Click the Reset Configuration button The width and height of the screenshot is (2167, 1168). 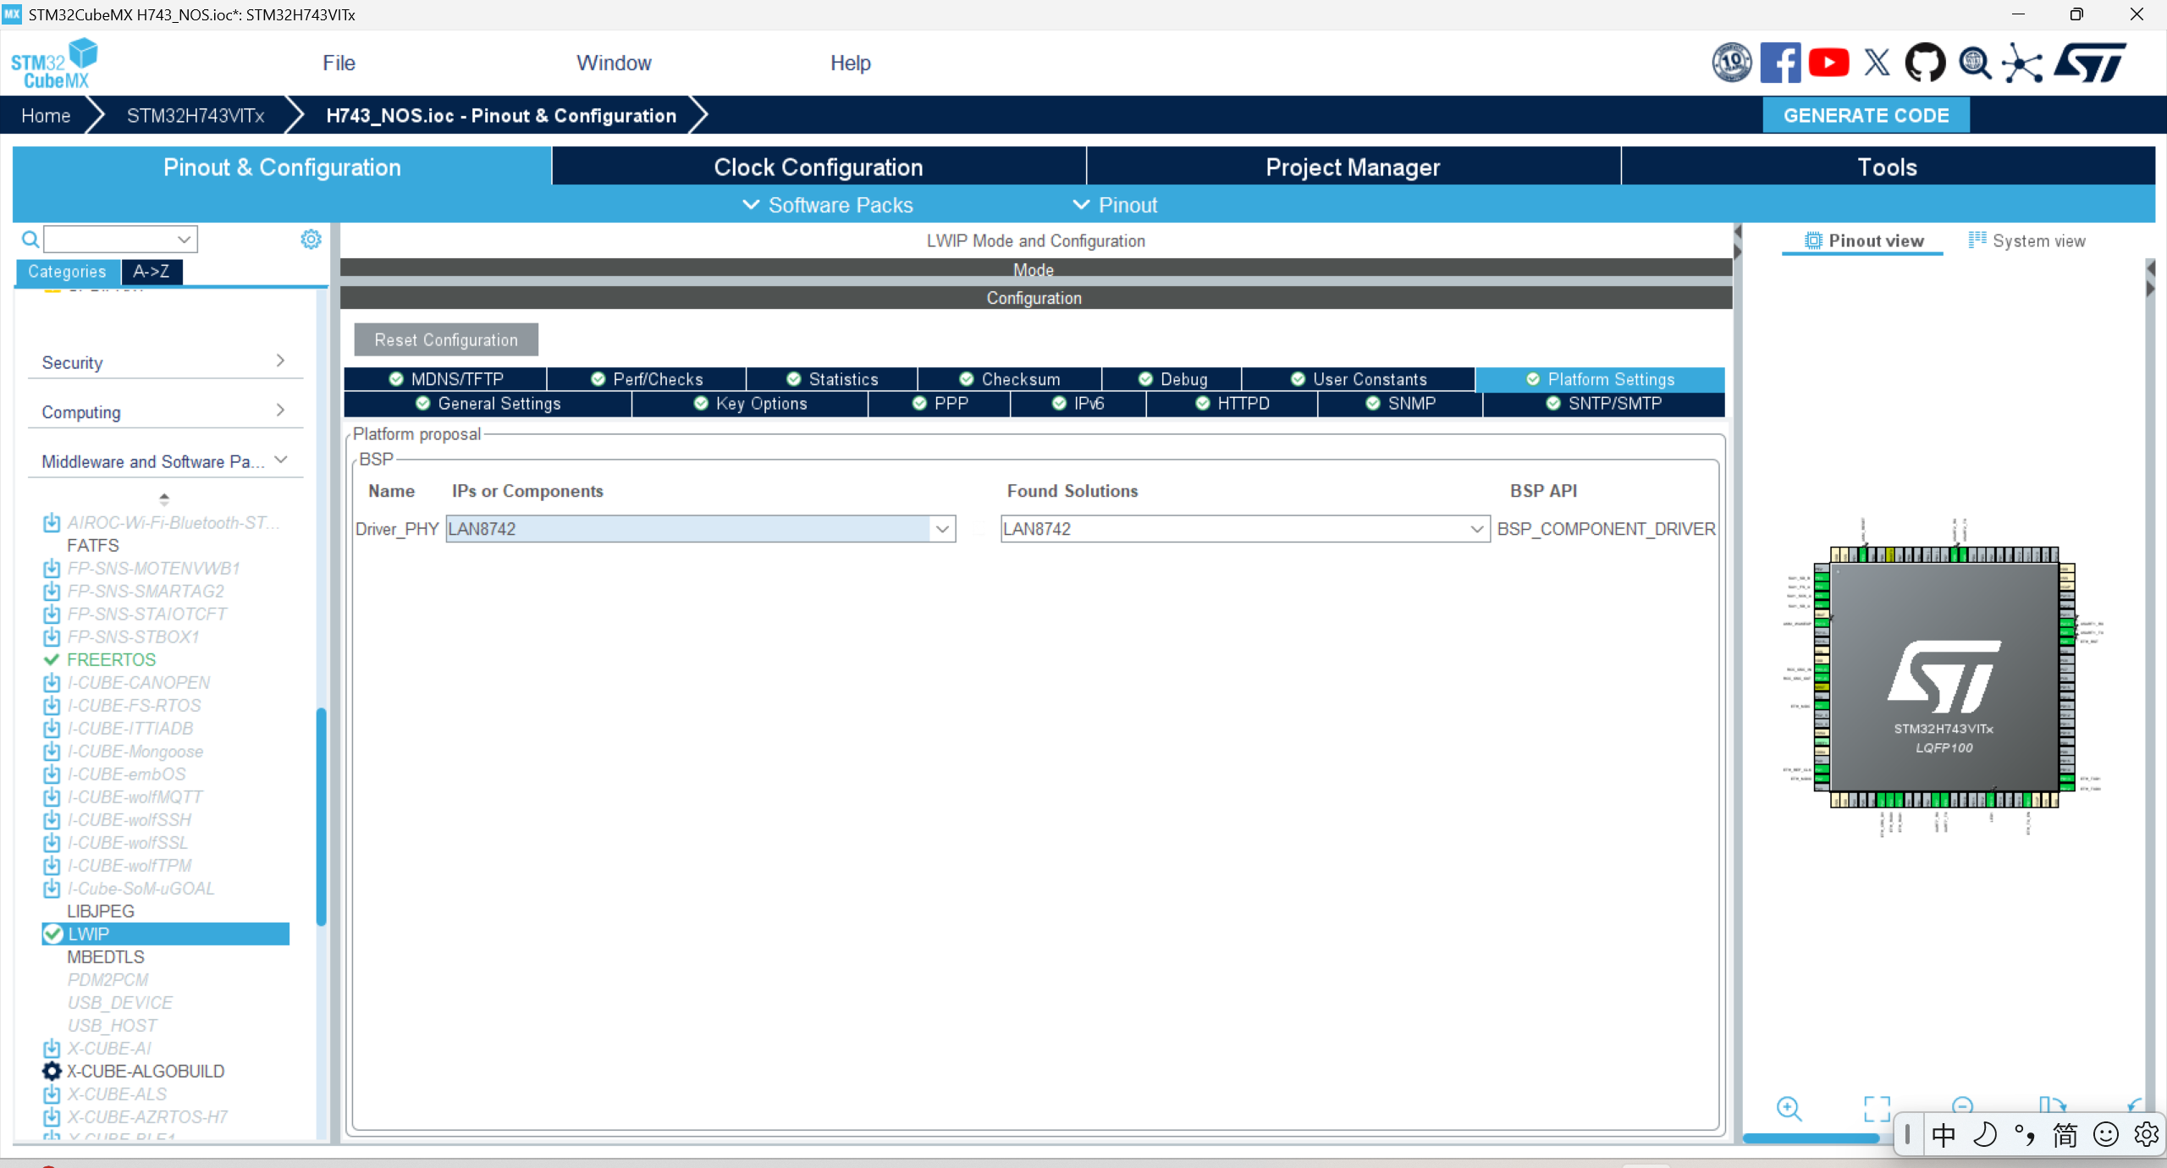coord(446,339)
